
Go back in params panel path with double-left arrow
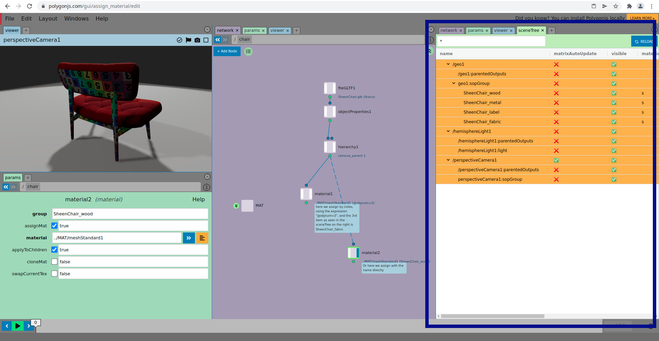(6, 187)
